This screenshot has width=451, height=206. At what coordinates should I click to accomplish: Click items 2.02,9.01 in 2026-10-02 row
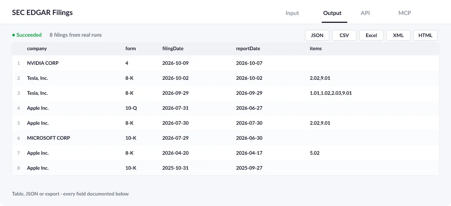pyautogui.click(x=320, y=78)
